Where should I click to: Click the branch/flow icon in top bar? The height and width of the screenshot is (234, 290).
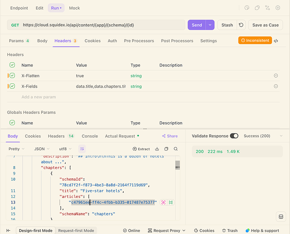pos(268,8)
